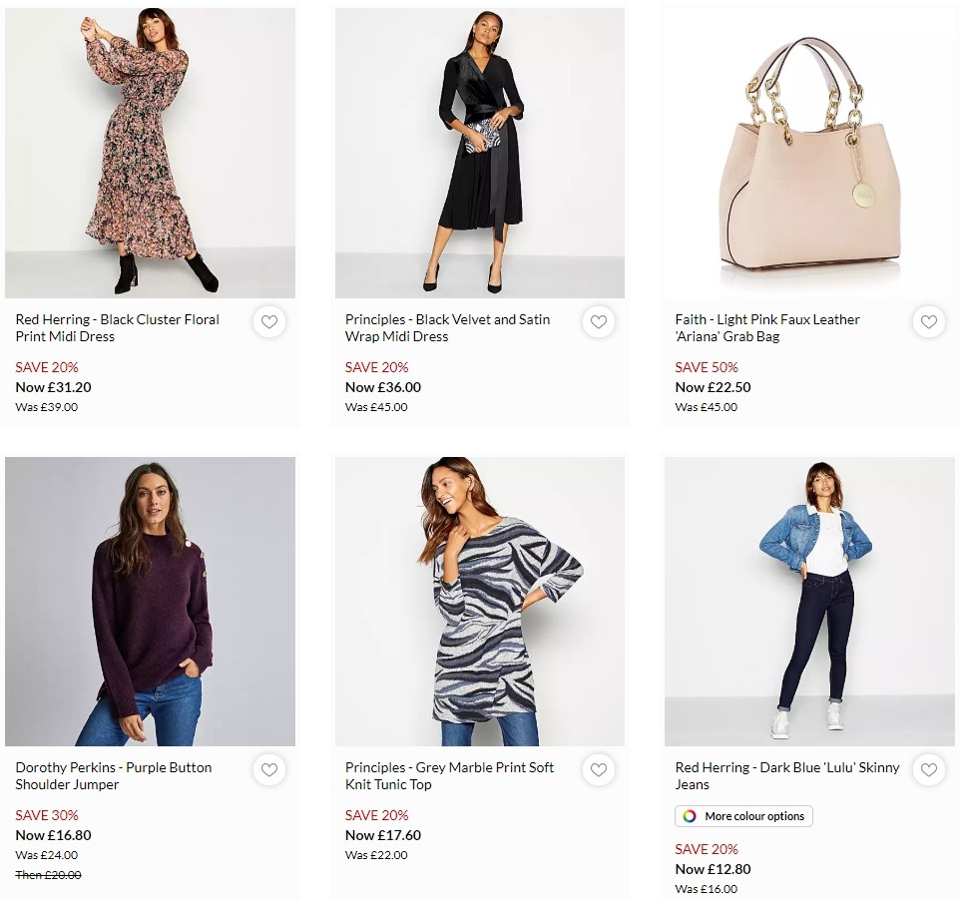Click the skinny jeans outfit photo
The image size is (964, 900).
[x=809, y=600]
